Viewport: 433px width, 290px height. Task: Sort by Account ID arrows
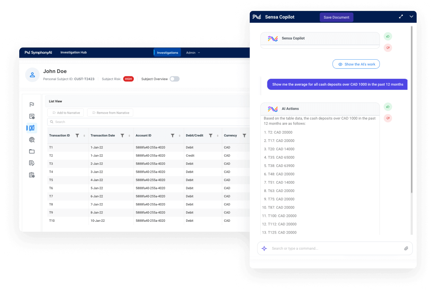(179, 136)
